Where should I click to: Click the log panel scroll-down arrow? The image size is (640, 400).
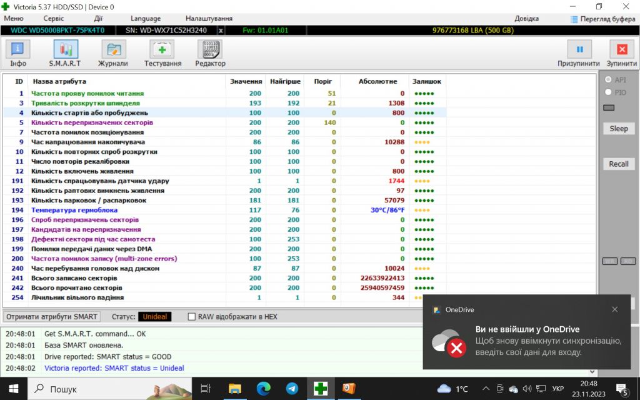point(592,372)
